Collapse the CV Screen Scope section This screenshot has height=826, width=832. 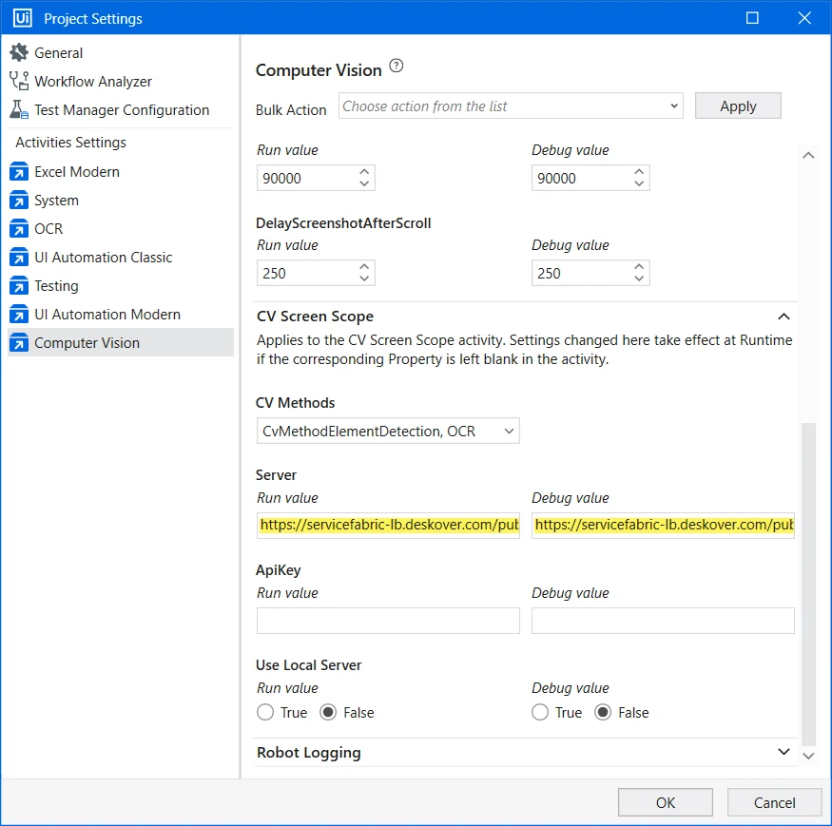point(784,317)
